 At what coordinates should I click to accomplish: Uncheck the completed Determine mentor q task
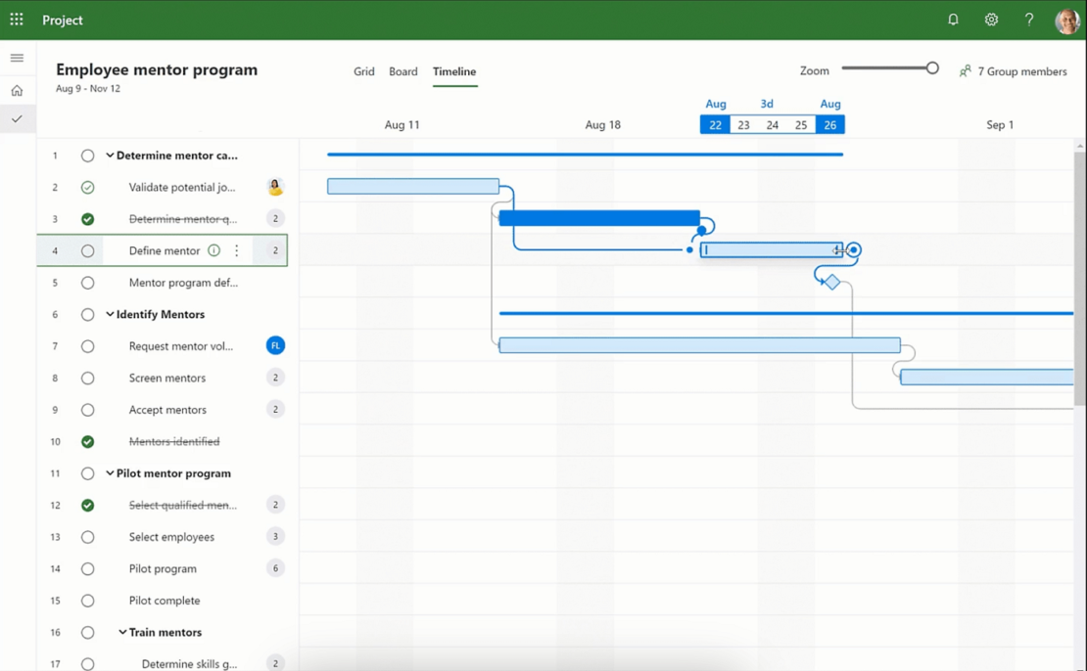click(x=87, y=218)
